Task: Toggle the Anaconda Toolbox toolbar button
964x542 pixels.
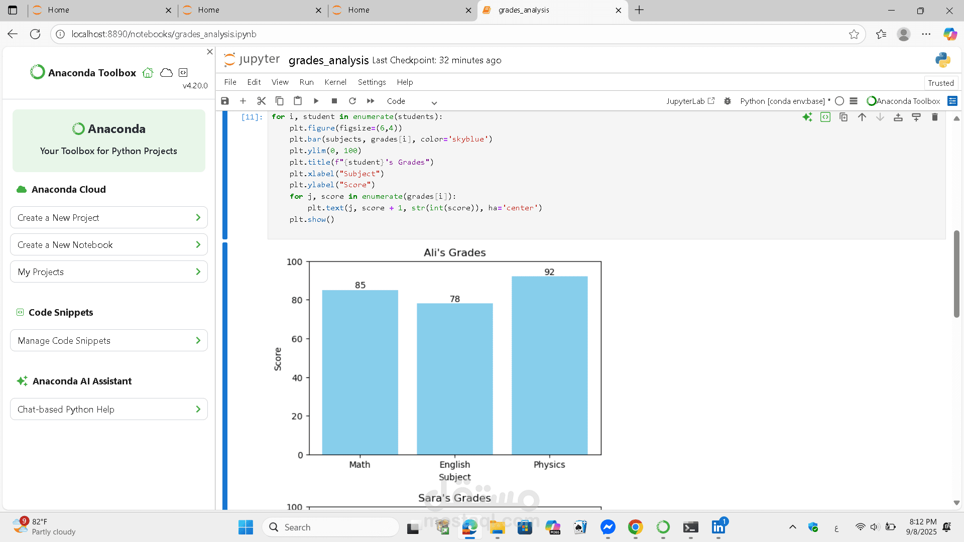Action: (903, 101)
